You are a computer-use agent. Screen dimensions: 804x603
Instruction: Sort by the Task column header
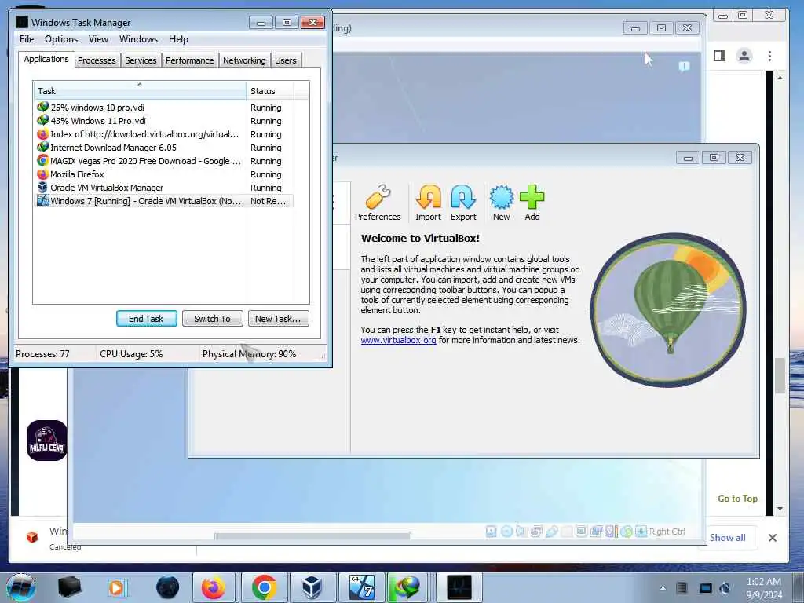(x=140, y=91)
